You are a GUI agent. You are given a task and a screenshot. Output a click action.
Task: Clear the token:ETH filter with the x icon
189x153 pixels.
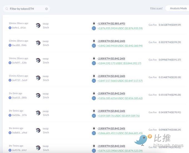46,9
